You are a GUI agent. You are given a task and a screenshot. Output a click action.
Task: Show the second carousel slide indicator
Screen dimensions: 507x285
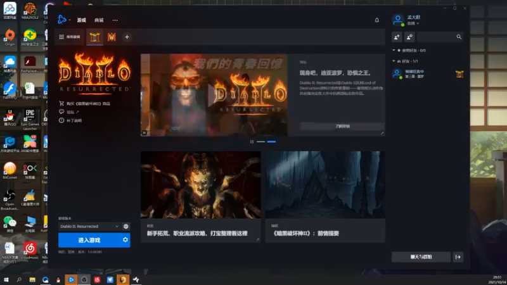coord(271,141)
